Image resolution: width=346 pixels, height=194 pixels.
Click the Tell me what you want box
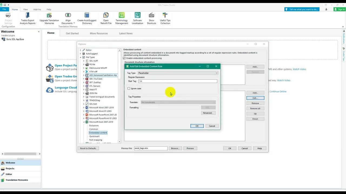[302, 9]
